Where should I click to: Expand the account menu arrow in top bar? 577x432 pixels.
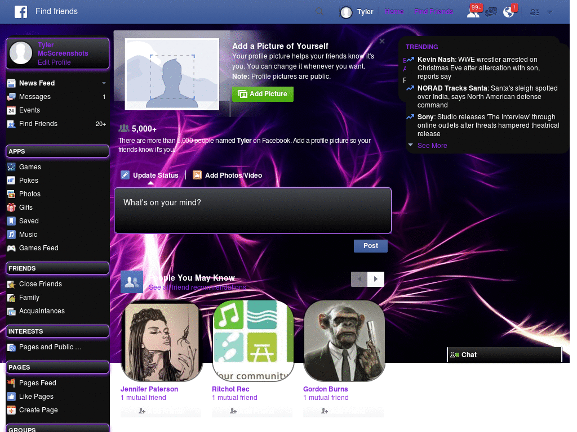[549, 12]
